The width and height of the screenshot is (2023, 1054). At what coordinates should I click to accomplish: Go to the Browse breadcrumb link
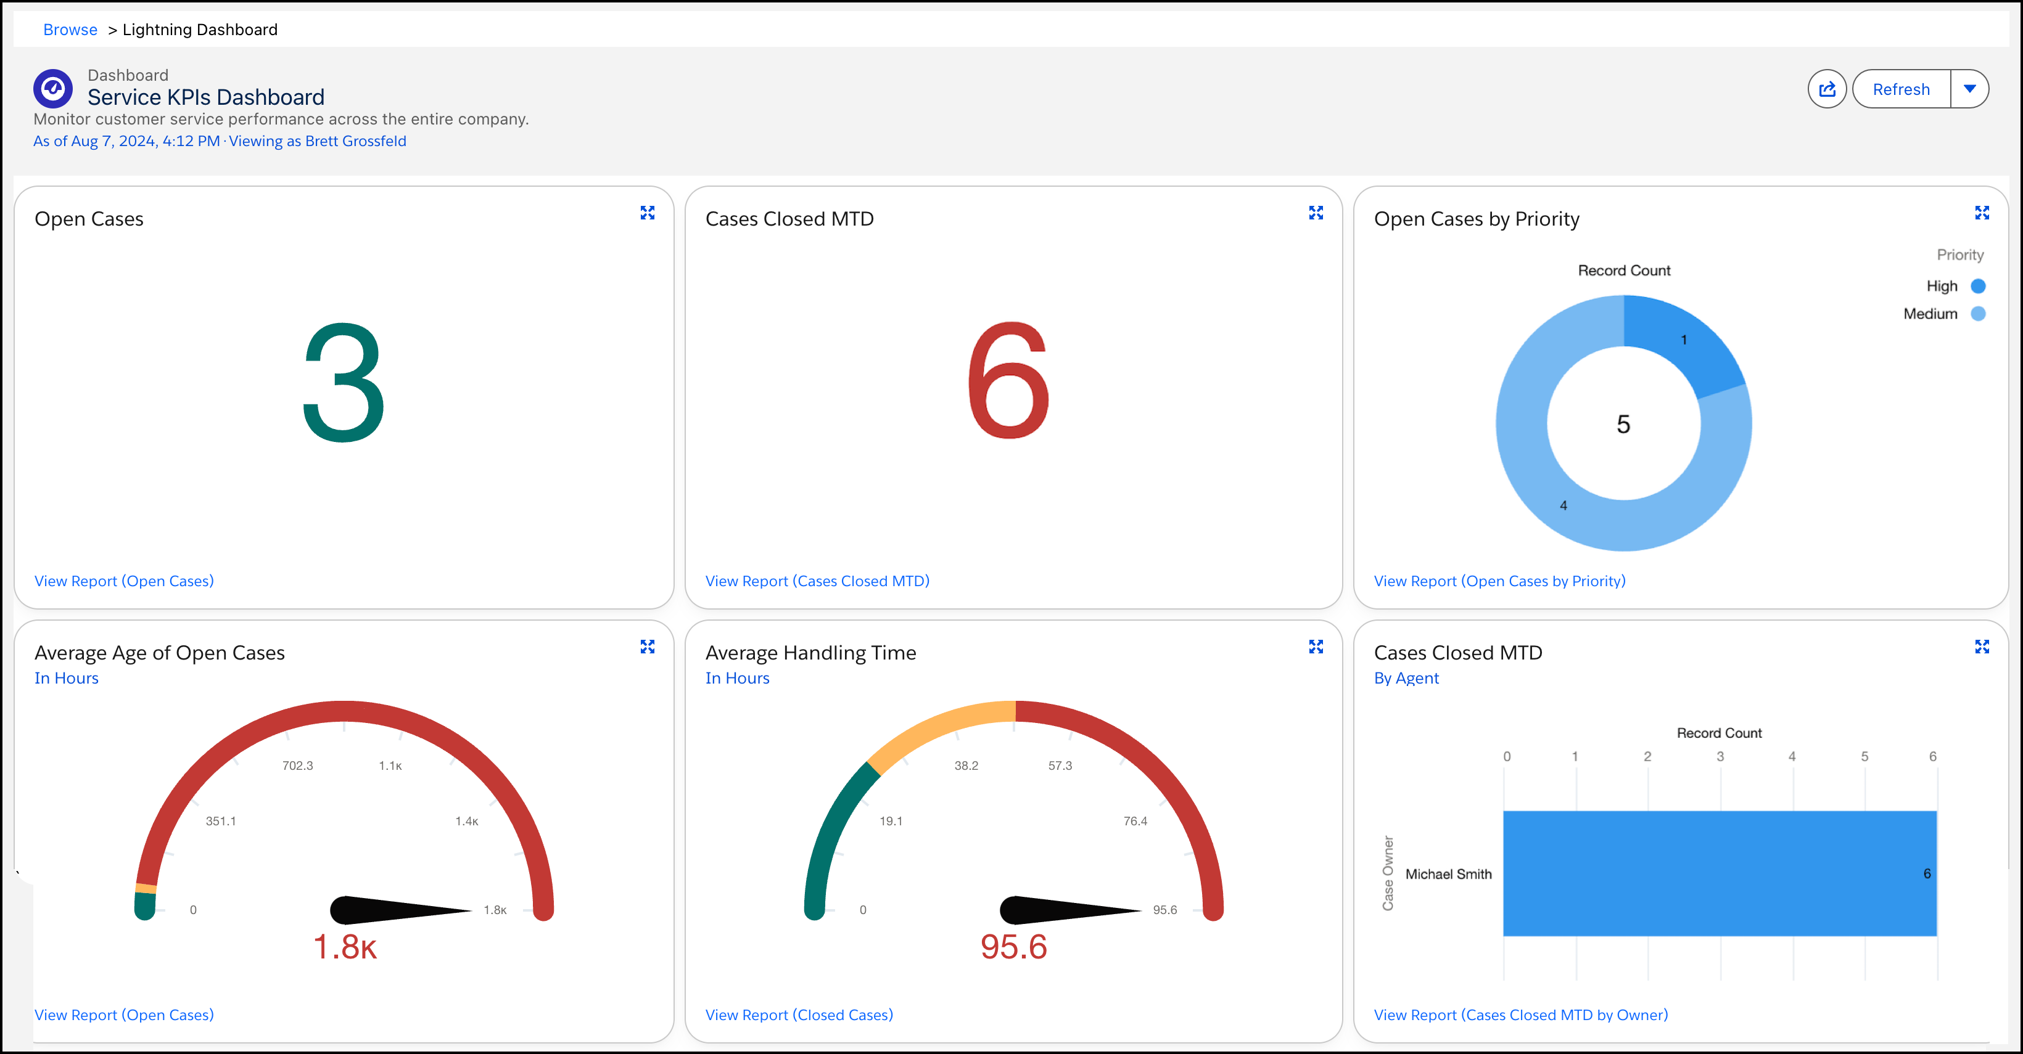(70, 30)
